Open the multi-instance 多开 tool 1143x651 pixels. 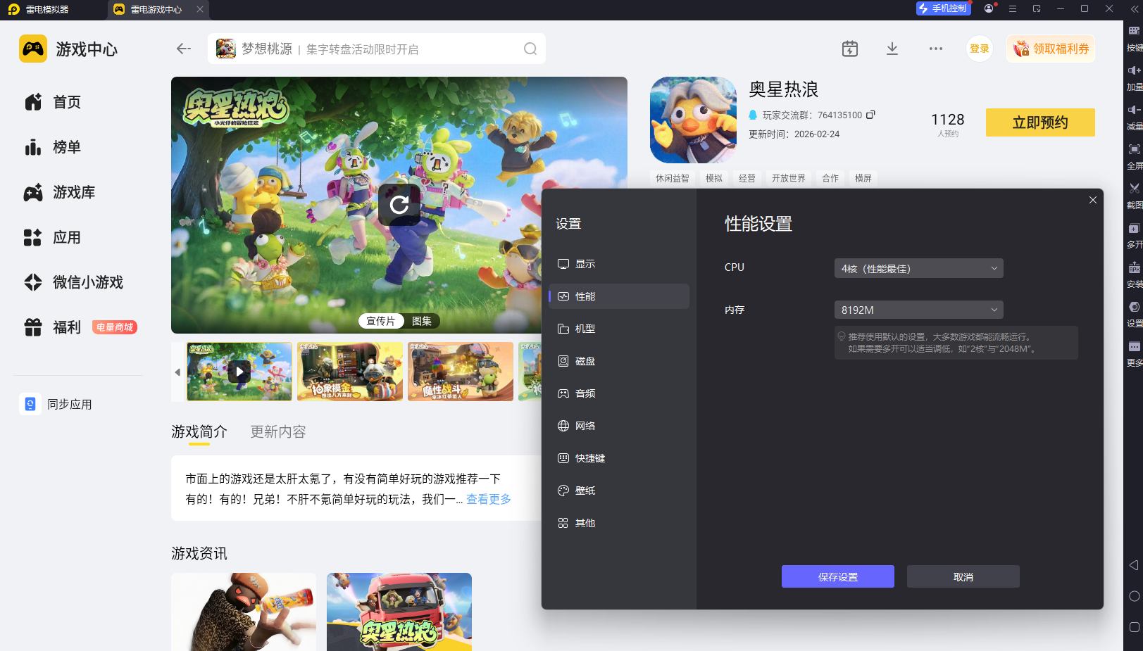1134,235
